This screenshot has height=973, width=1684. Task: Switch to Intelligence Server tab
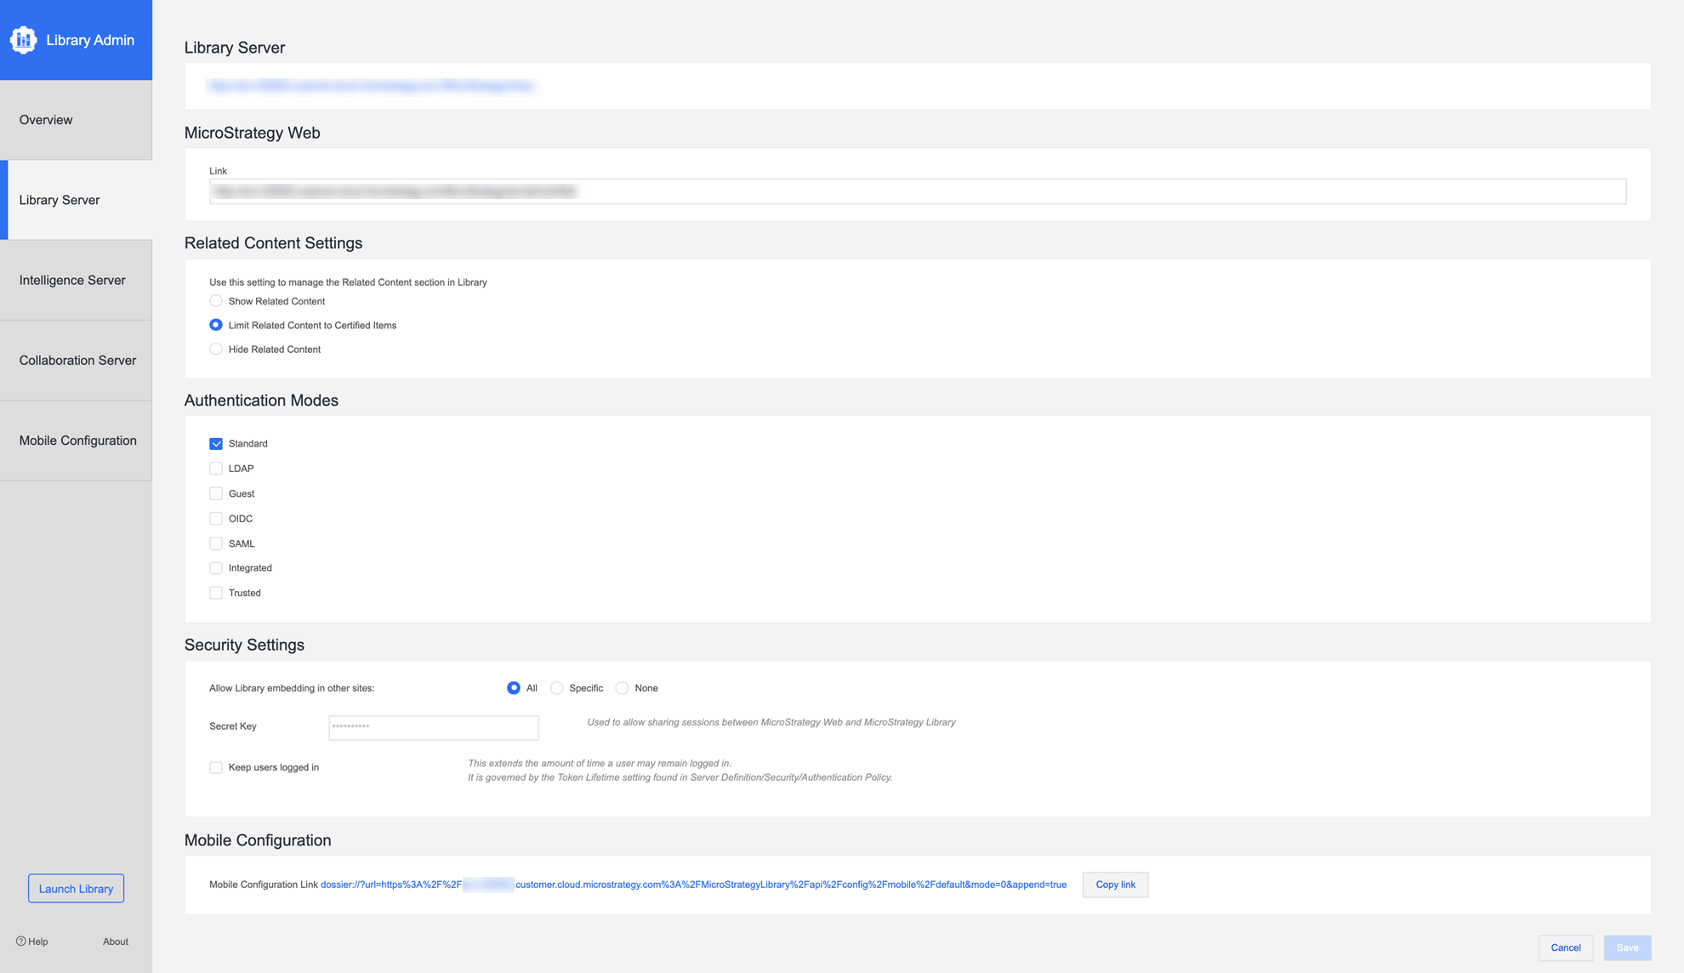click(x=72, y=280)
